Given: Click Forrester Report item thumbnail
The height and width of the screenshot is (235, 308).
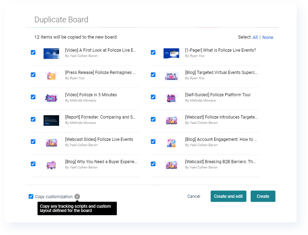Looking at the screenshot, I should pos(51,120).
